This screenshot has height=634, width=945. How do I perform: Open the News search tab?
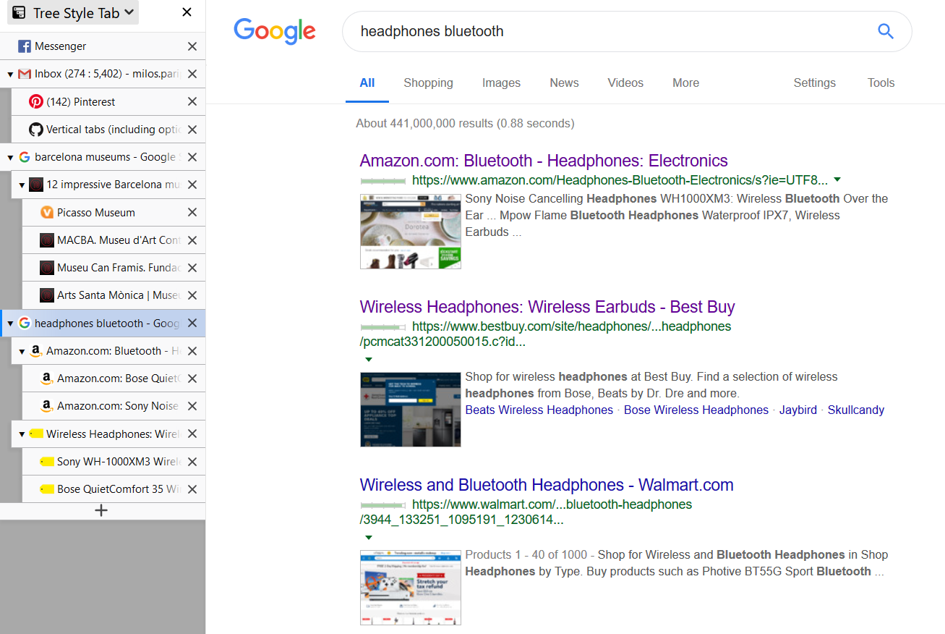pyautogui.click(x=564, y=83)
